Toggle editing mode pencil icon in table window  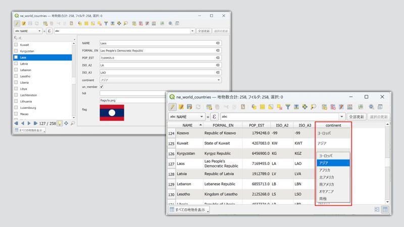click(x=172, y=107)
